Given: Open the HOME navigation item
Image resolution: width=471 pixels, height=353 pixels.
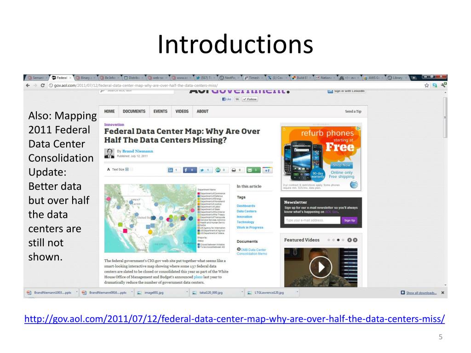Looking at the screenshot, I should coord(109,111).
